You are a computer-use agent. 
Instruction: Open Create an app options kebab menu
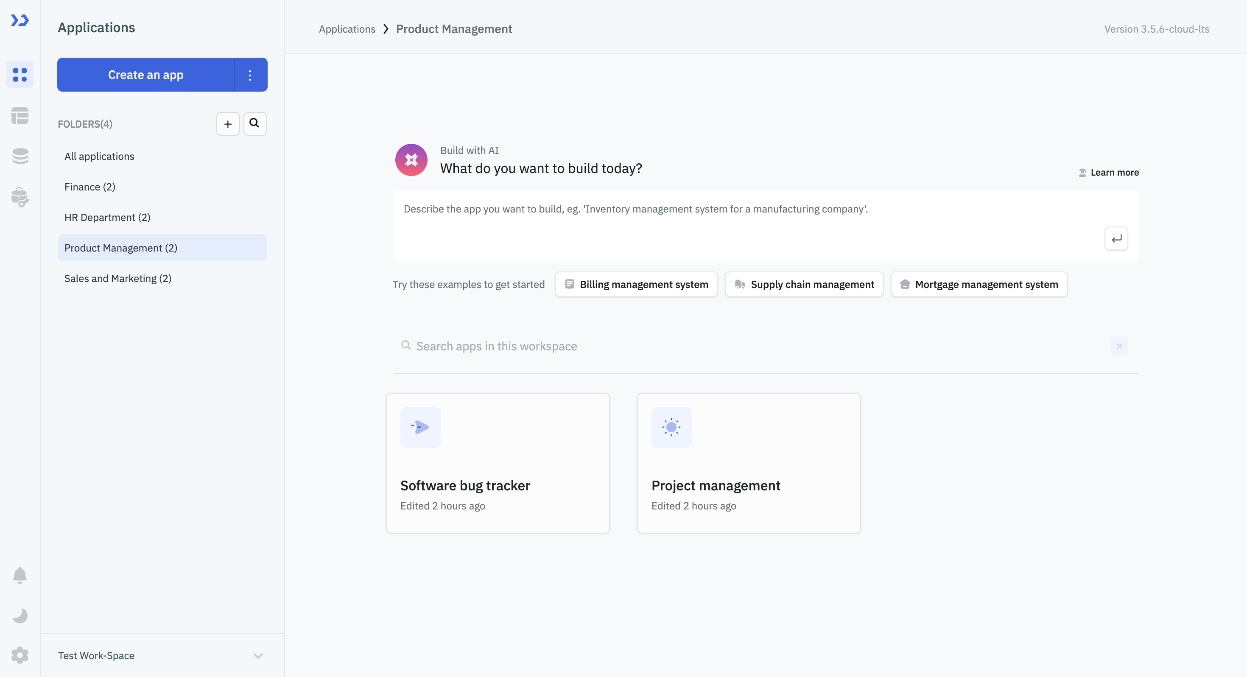[250, 75]
